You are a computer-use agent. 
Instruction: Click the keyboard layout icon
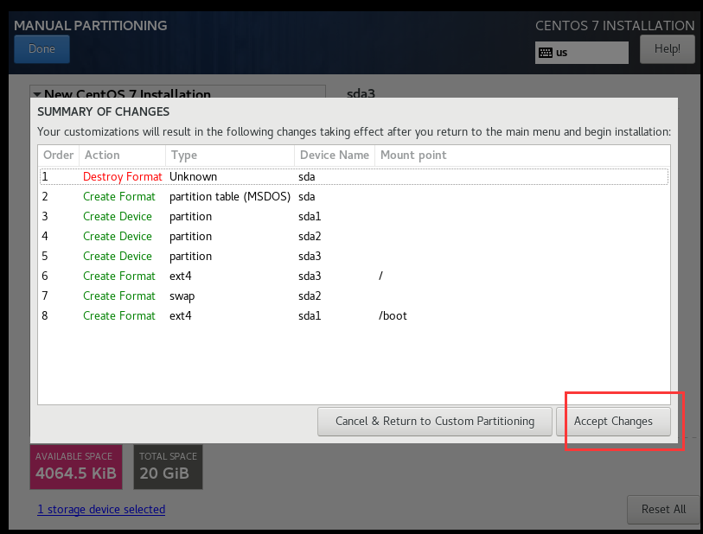point(545,53)
